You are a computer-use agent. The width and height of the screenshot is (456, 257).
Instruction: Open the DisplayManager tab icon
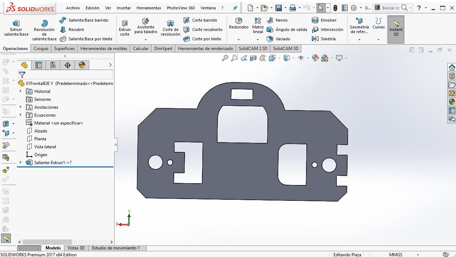(82, 65)
